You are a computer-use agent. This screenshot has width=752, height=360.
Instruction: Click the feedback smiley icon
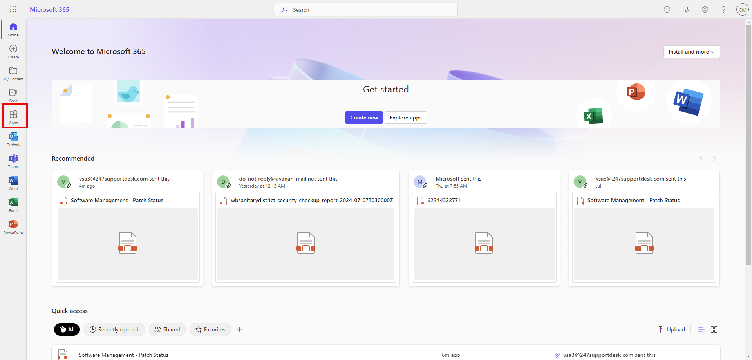coord(667,9)
